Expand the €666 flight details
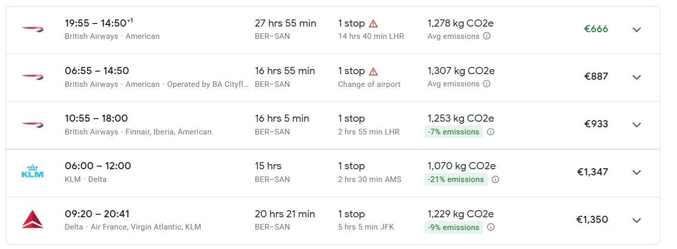The width and height of the screenshot is (677, 249). tap(637, 30)
